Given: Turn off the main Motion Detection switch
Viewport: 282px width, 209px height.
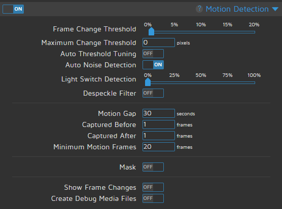Looking at the screenshot, I should point(13,9).
